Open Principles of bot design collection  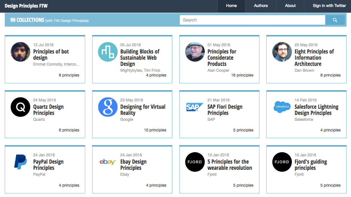point(51,55)
